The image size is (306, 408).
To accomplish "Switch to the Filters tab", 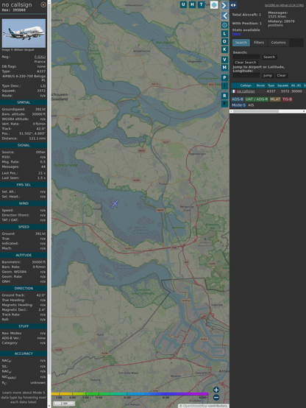I will pyautogui.click(x=259, y=43).
